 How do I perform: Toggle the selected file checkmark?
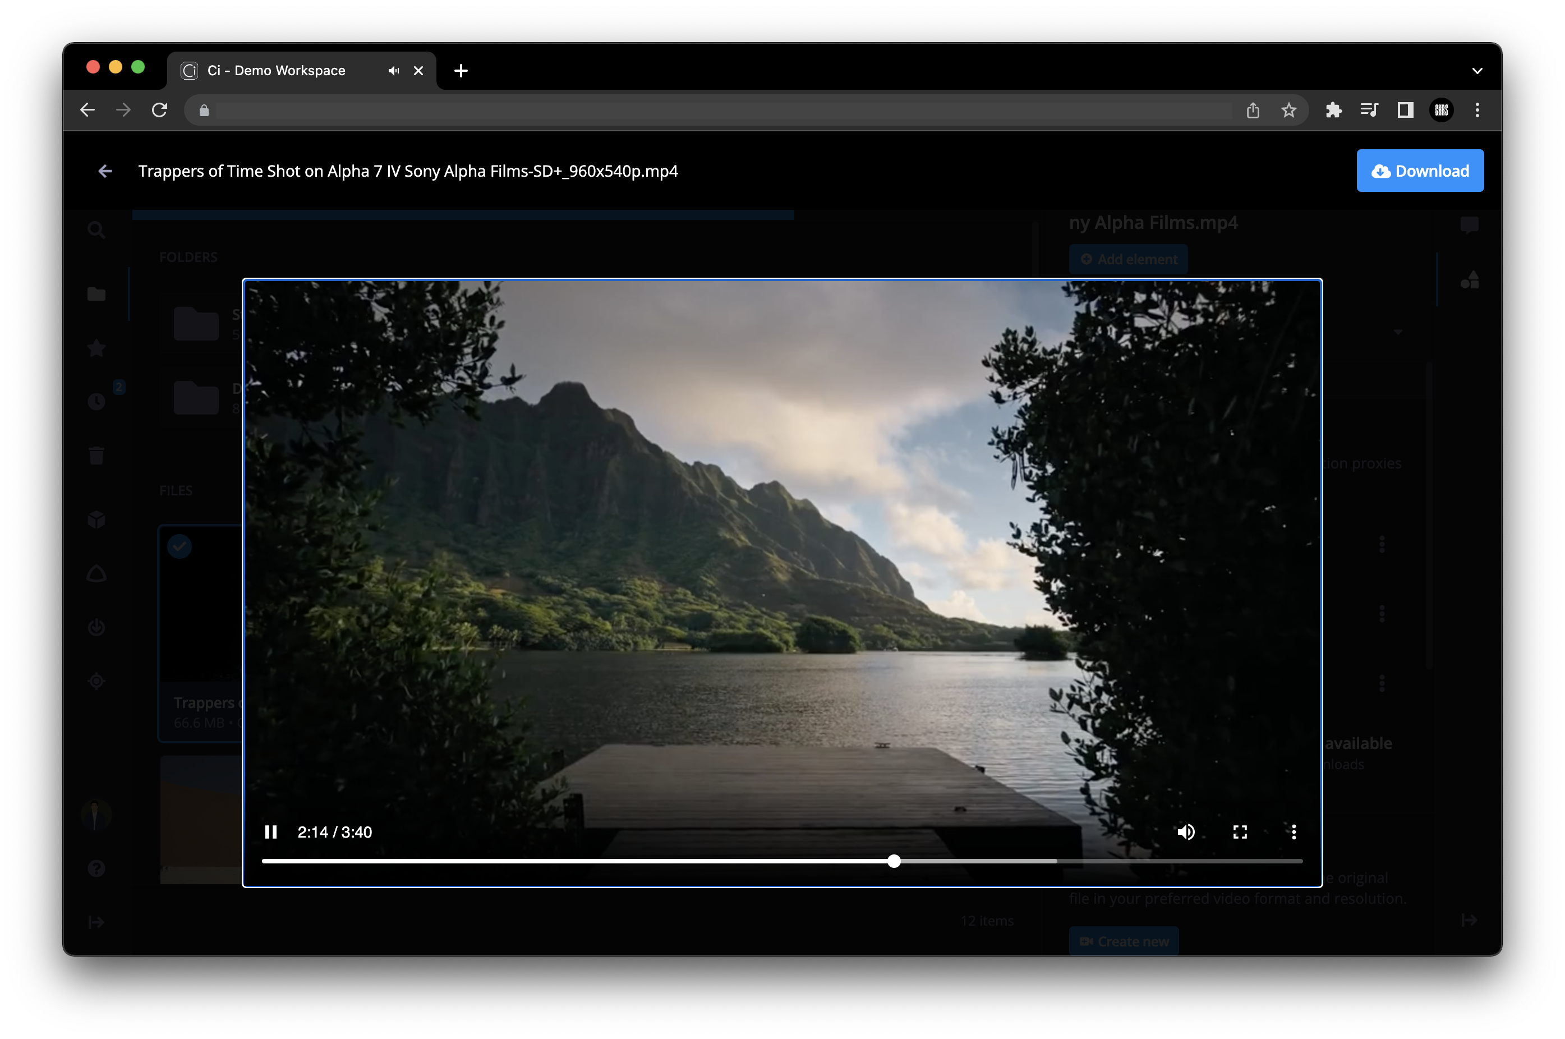pyautogui.click(x=179, y=546)
